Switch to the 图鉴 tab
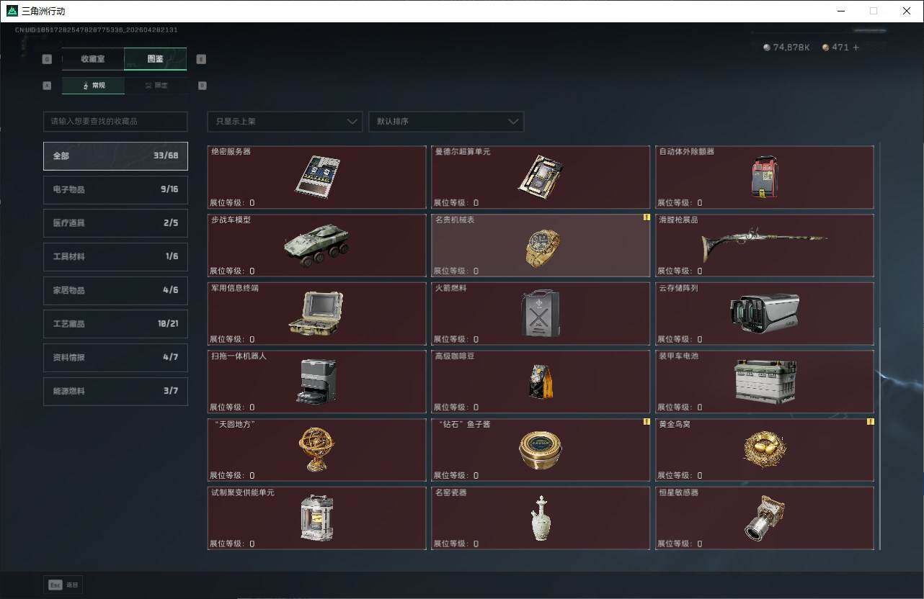The height and width of the screenshot is (599, 924). coord(155,59)
